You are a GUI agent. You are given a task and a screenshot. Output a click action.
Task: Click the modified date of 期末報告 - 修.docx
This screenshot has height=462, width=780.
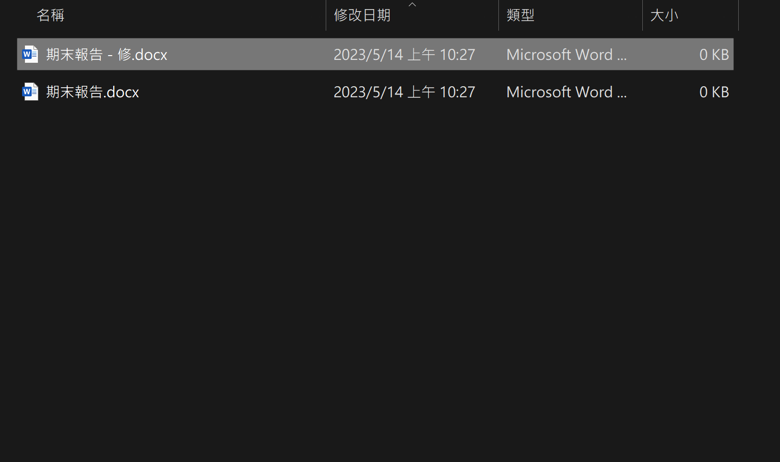(404, 55)
